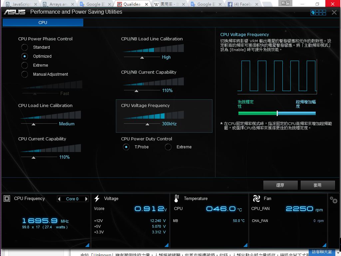The width and height of the screenshot is (341, 256).
Task: Select the CPU tab
Action: (x=43, y=22)
